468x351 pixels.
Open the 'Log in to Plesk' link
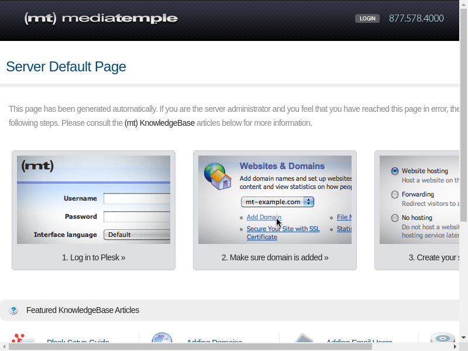(x=94, y=257)
